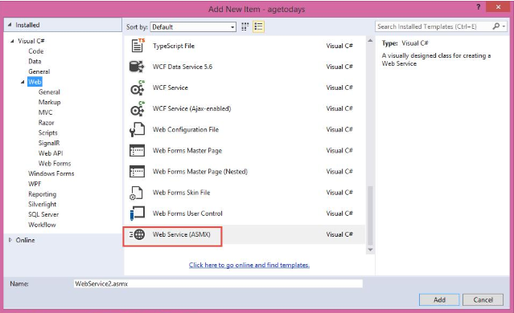Screen dimensions: 514x313
Task: Open the Sort by Default dropdown
Action: (193, 26)
